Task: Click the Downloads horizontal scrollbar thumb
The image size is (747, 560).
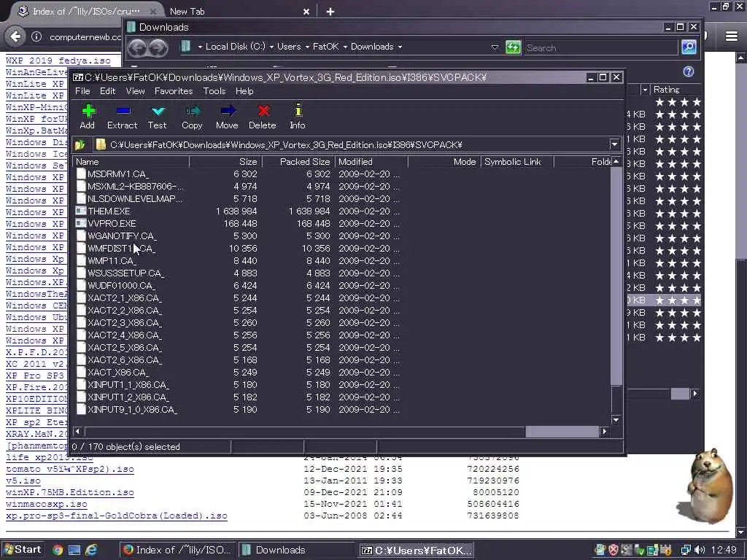Action: tap(680, 394)
